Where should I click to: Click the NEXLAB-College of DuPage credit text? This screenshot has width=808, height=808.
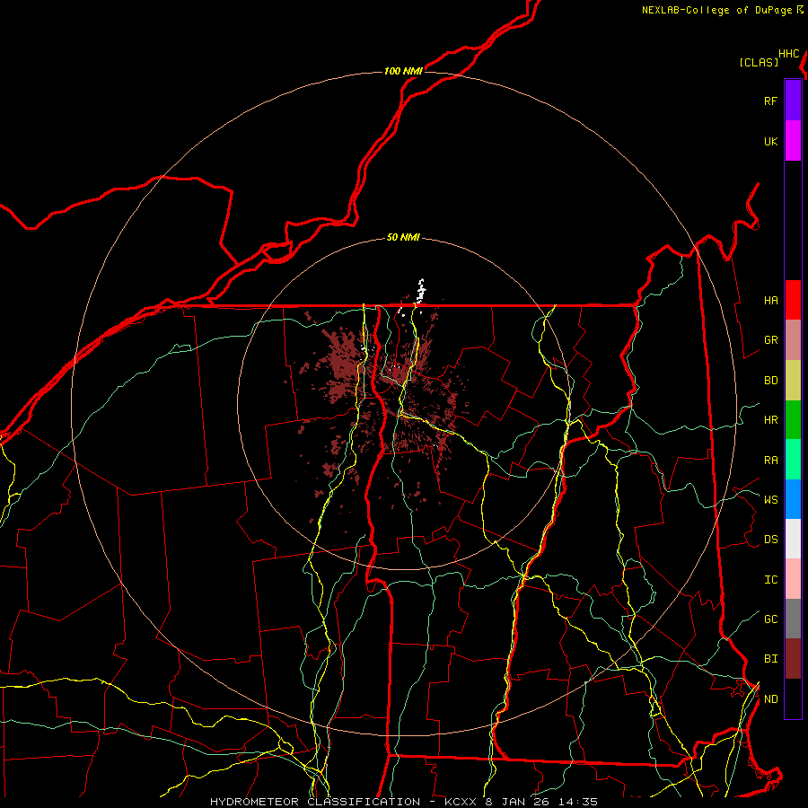(716, 10)
